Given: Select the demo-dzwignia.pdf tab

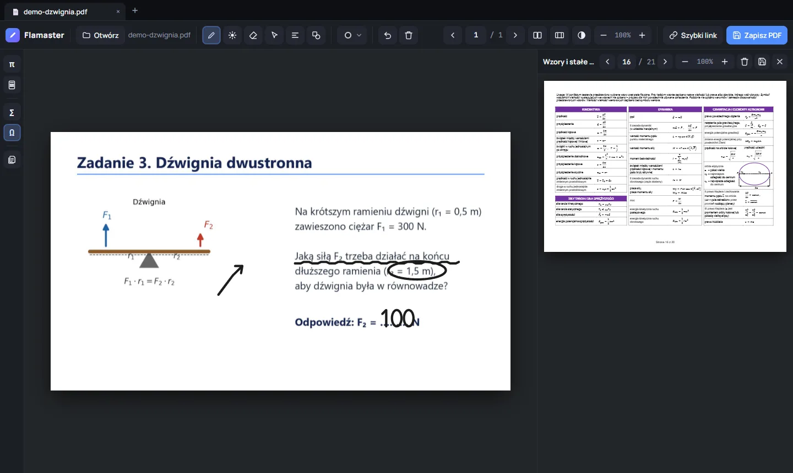Looking at the screenshot, I should pos(65,12).
